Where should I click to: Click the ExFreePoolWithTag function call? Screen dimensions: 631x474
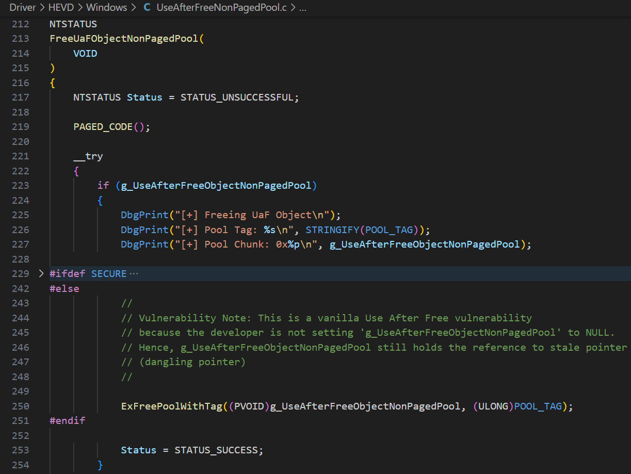172,406
